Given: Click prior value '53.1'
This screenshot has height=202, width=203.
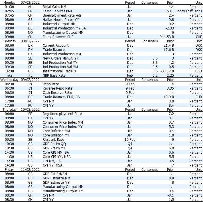Looking at the screenshot, I should click(x=170, y=11).
